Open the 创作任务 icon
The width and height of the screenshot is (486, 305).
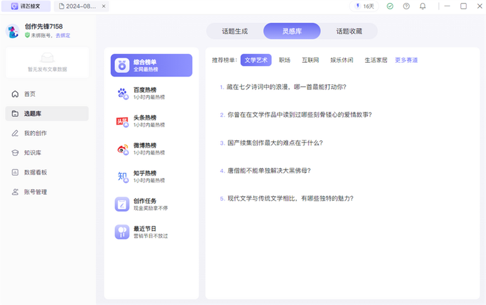[122, 204]
